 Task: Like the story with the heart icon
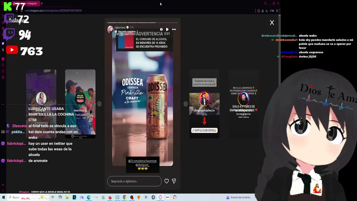point(167,181)
